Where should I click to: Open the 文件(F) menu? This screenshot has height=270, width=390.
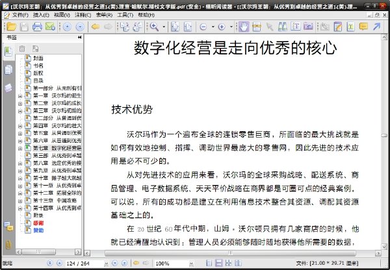[x=20, y=15]
